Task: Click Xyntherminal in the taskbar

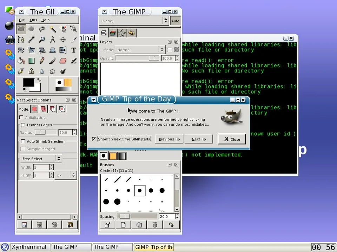Action: point(31,247)
